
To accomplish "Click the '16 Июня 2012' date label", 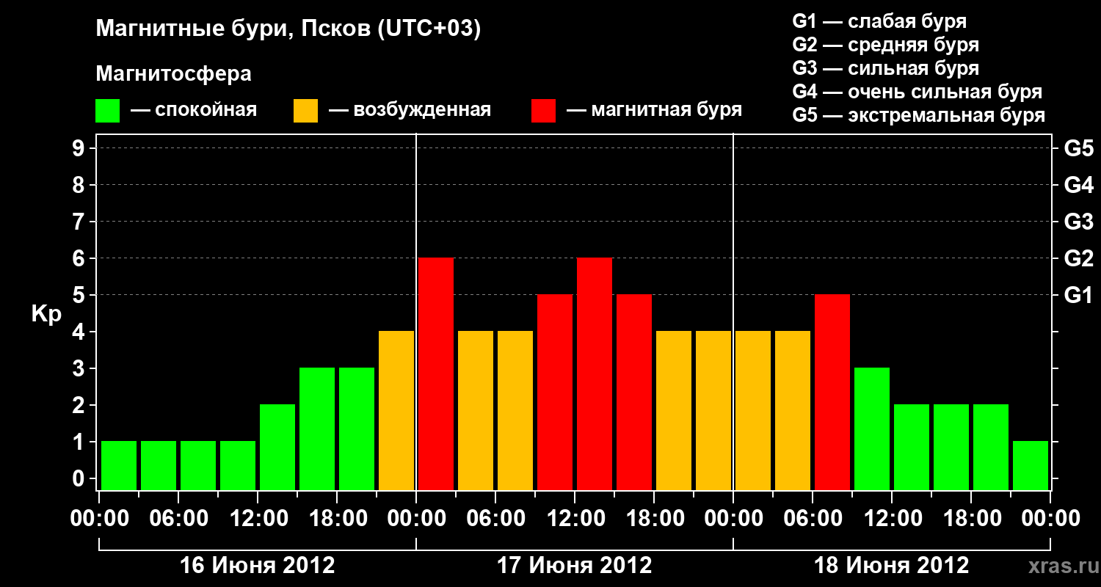I will (258, 565).
